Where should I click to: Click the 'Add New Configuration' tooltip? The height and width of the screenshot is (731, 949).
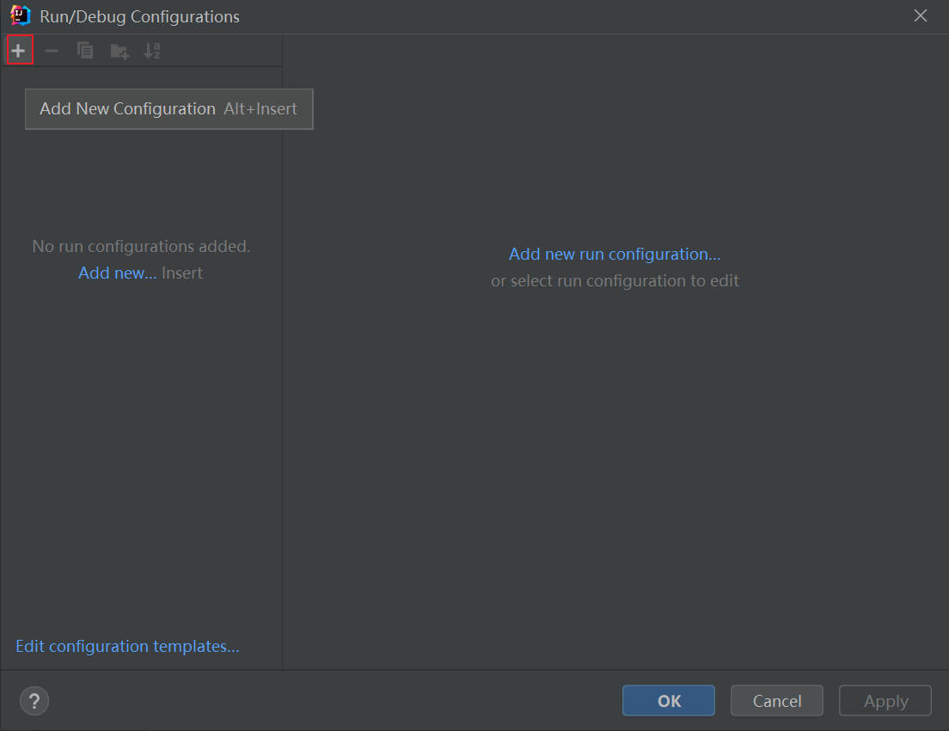point(168,109)
